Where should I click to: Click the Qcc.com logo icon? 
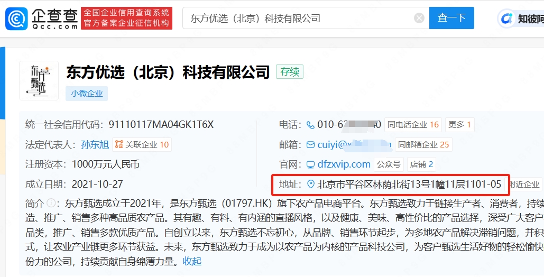(x=16, y=19)
